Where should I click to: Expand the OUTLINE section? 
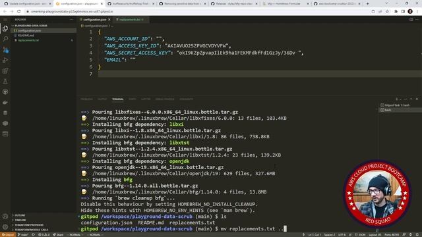[20, 215]
